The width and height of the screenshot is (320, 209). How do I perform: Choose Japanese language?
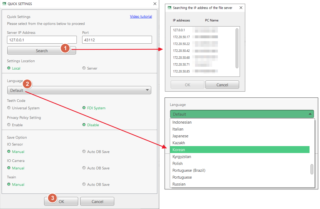tap(239, 136)
